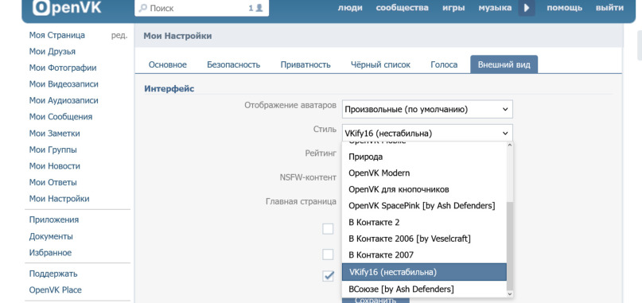
Task: Switch to Голоса tab
Action: coord(444,64)
